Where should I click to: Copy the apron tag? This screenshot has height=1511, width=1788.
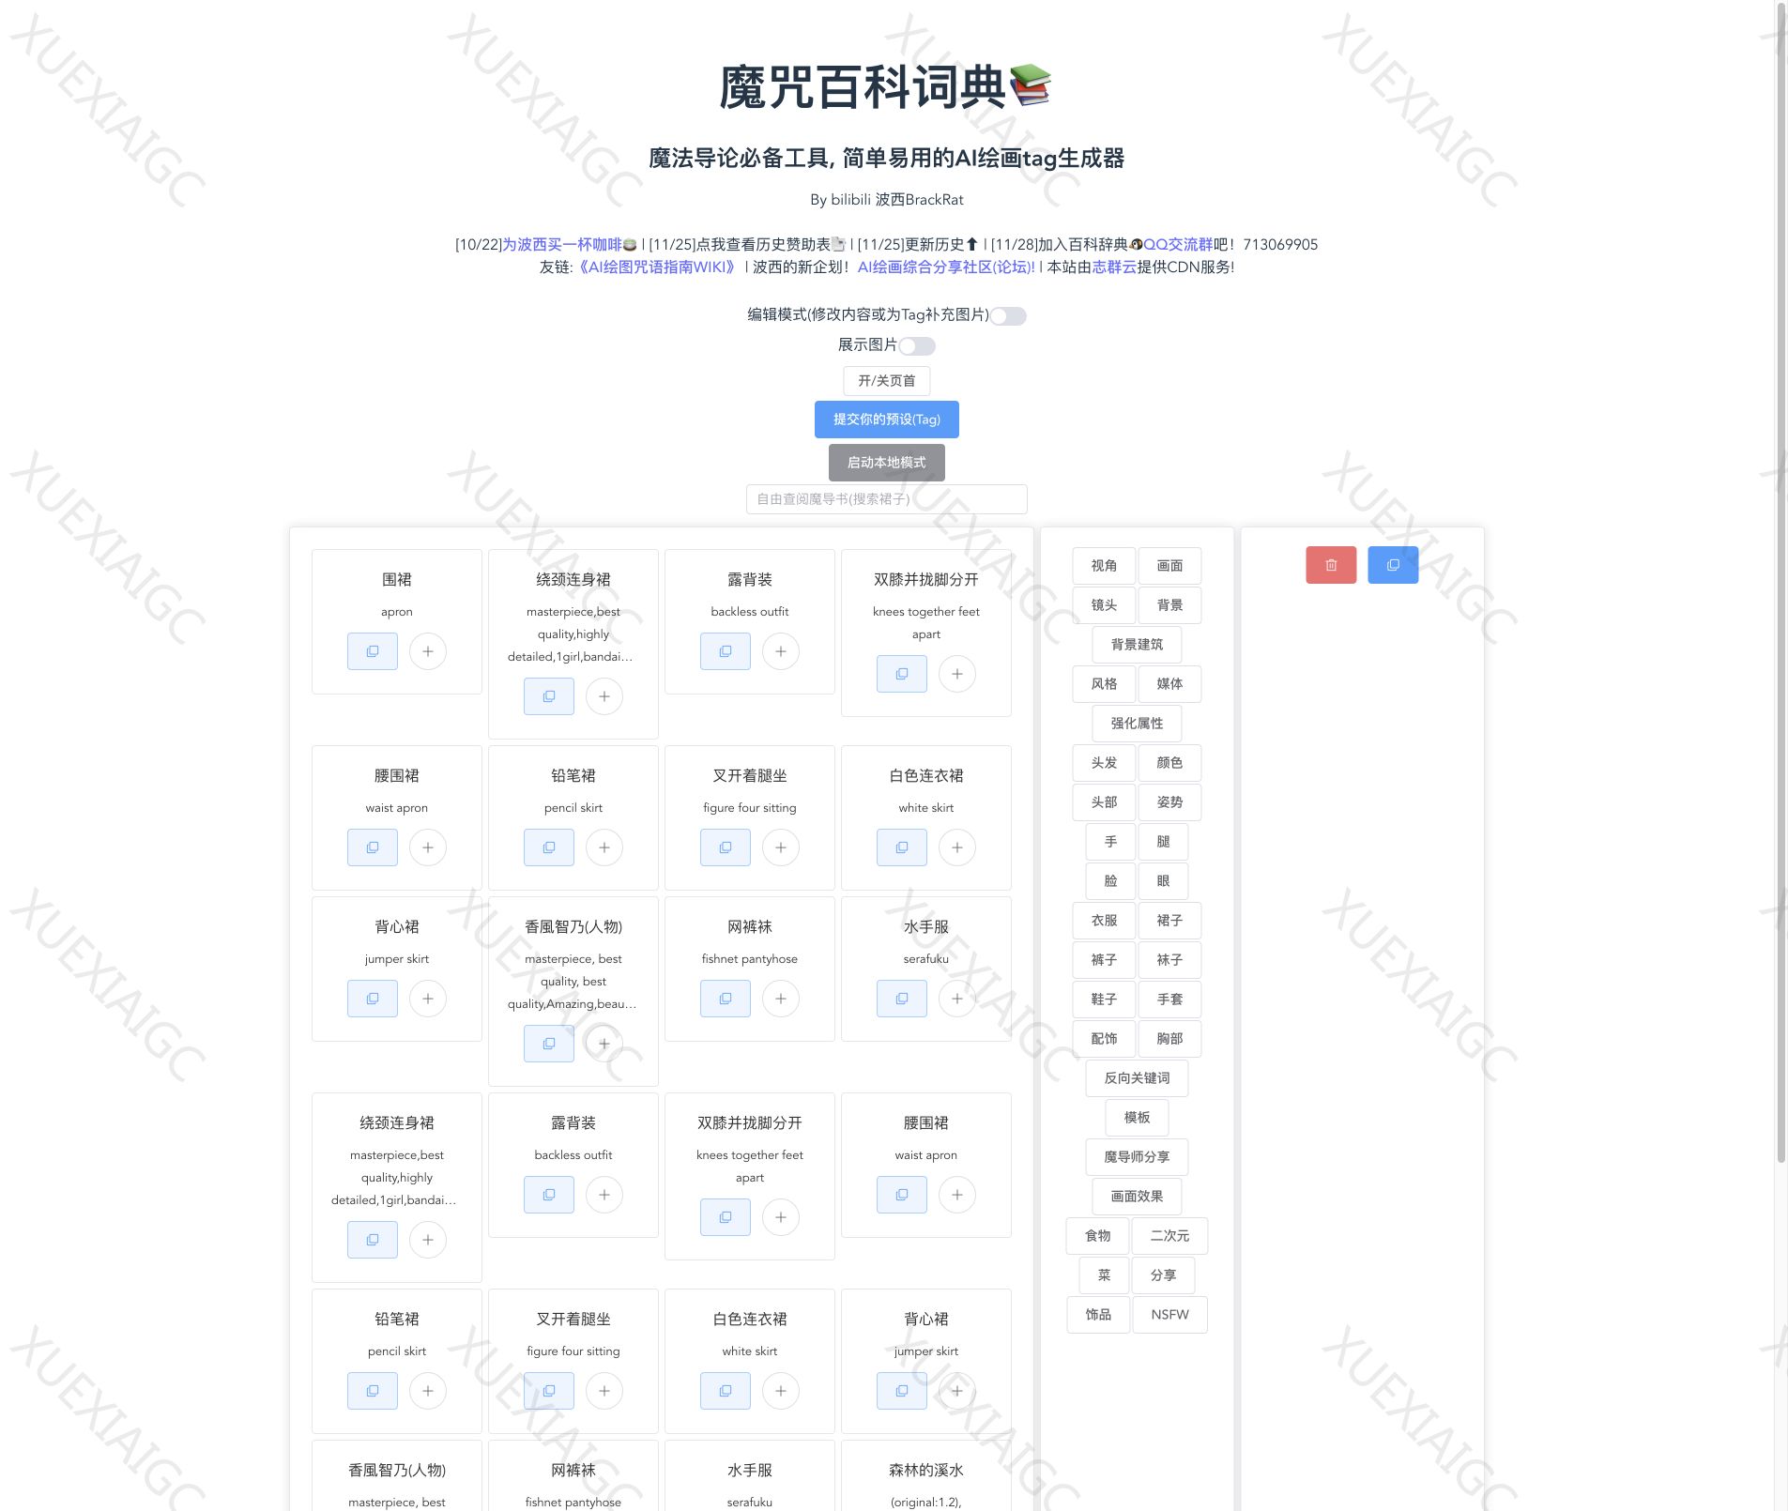(372, 651)
